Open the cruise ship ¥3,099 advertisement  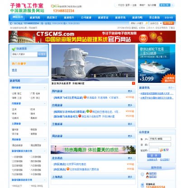(157, 63)
